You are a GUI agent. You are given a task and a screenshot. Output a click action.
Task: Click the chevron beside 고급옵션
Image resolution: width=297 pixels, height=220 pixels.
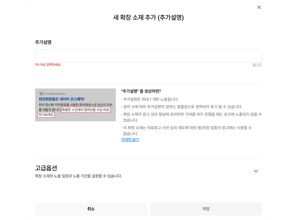pyautogui.click(x=256, y=171)
